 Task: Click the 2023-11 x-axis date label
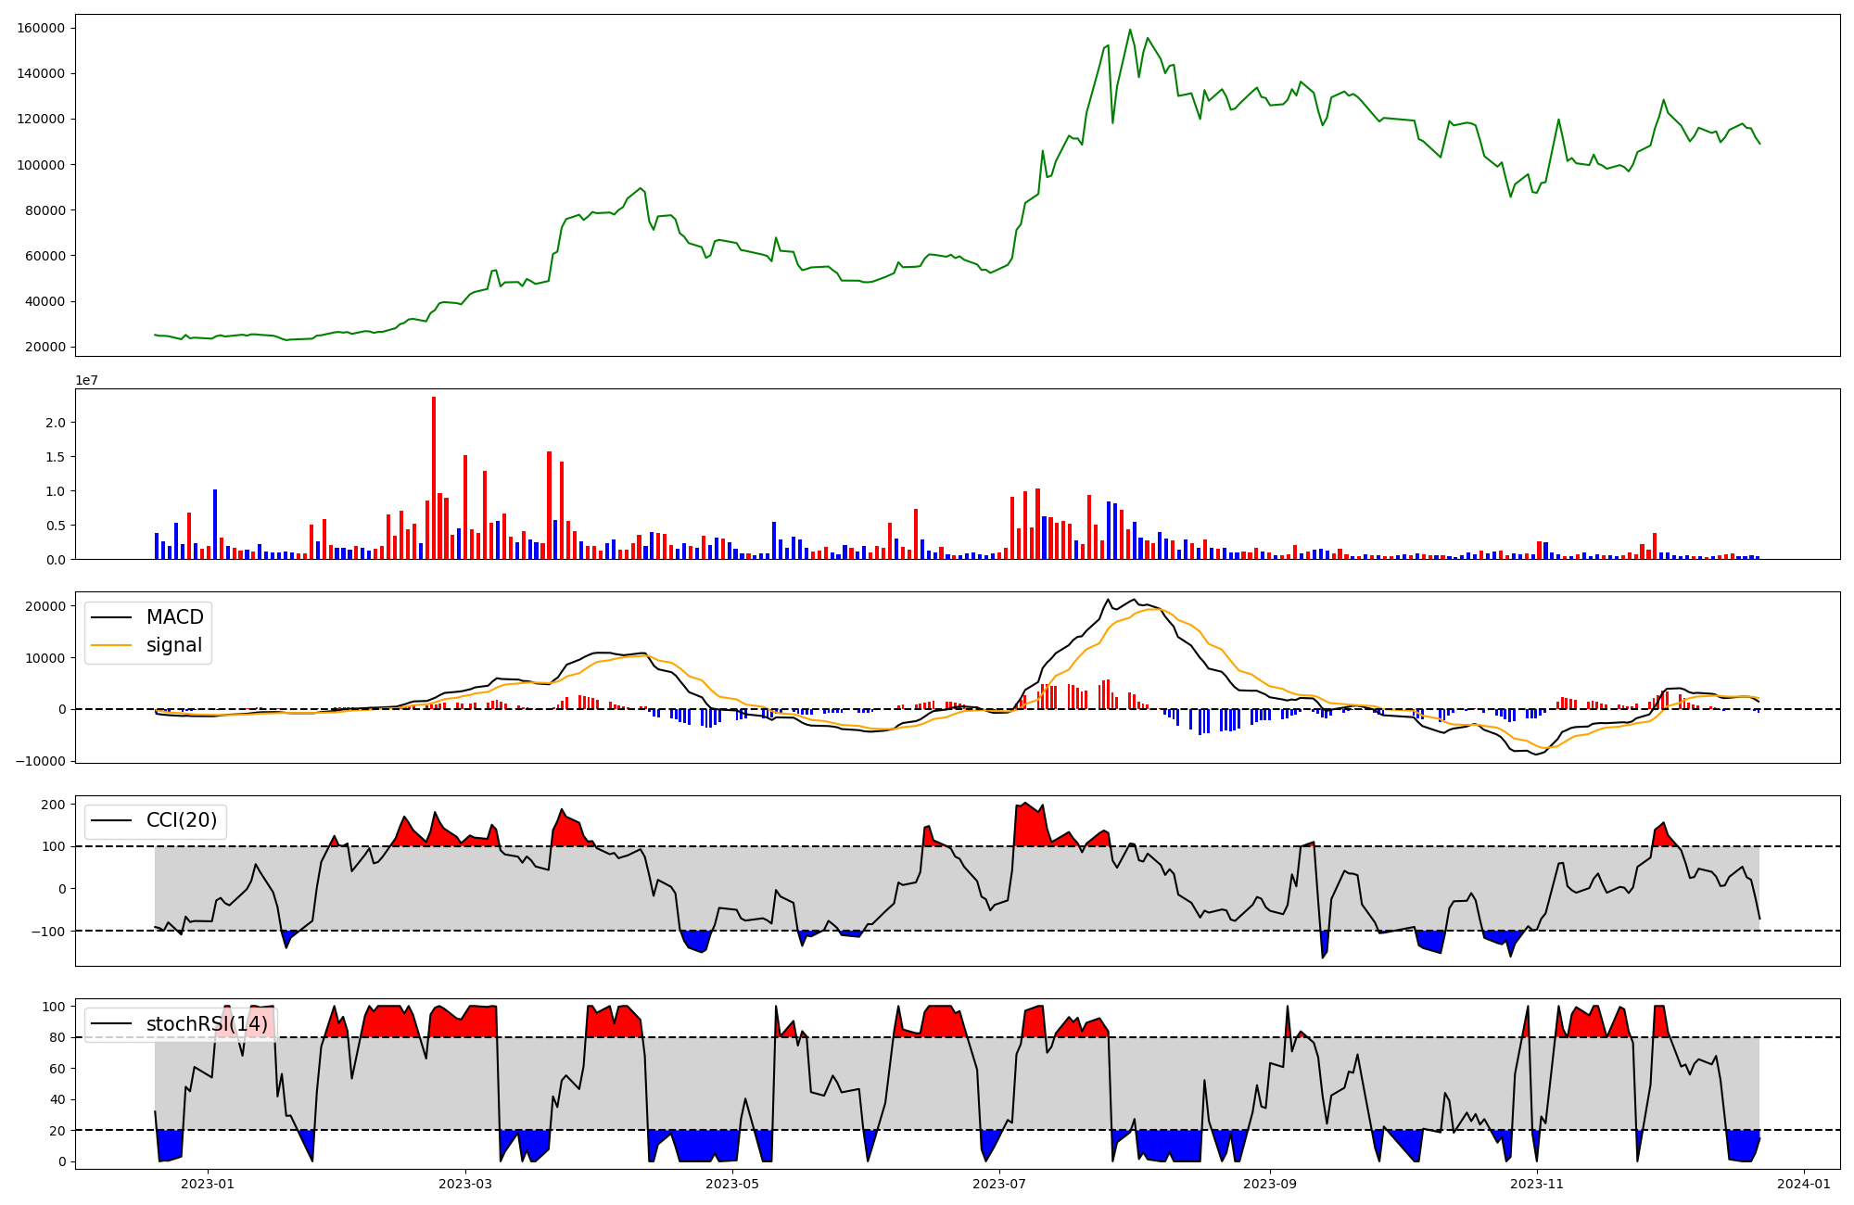tap(1537, 1184)
